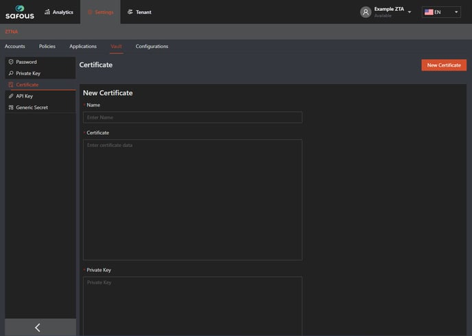Click the New Certificate button
The image size is (472, 336).
443,65
